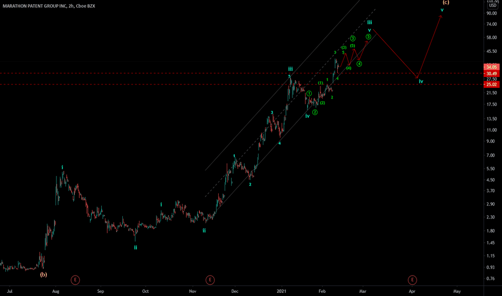Click the 58.00 level on price axis
Image resolution: width=502 pixels, height=296 pixels.
coord(491,38)
